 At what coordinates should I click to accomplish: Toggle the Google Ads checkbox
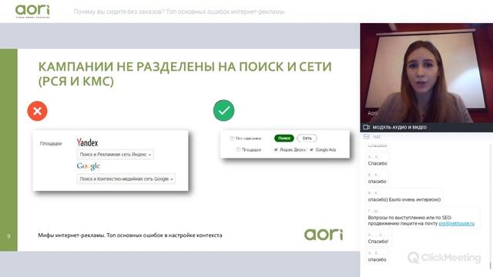click(x=311, y=150)
